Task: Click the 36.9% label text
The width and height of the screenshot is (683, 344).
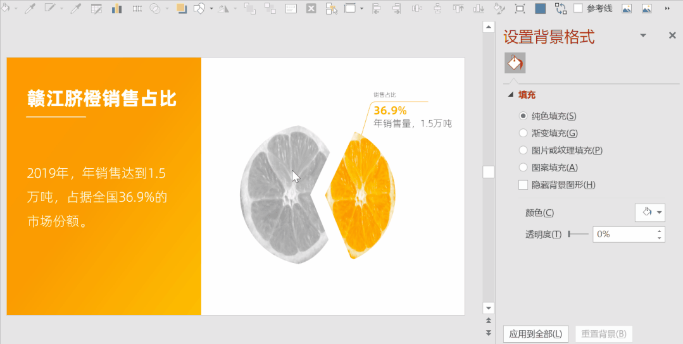Action: [391, 110]
